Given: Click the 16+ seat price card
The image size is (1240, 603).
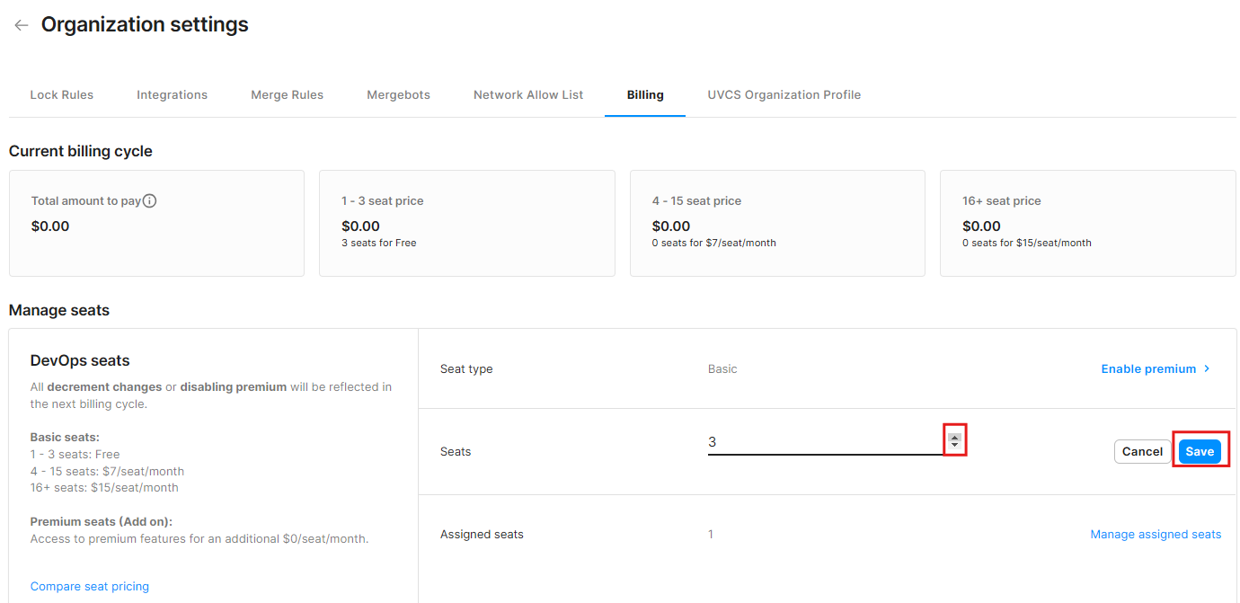Looking at the screenshot, I should (1087, 223).
